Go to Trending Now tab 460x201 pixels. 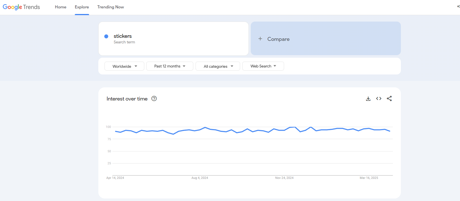point(111,7)
